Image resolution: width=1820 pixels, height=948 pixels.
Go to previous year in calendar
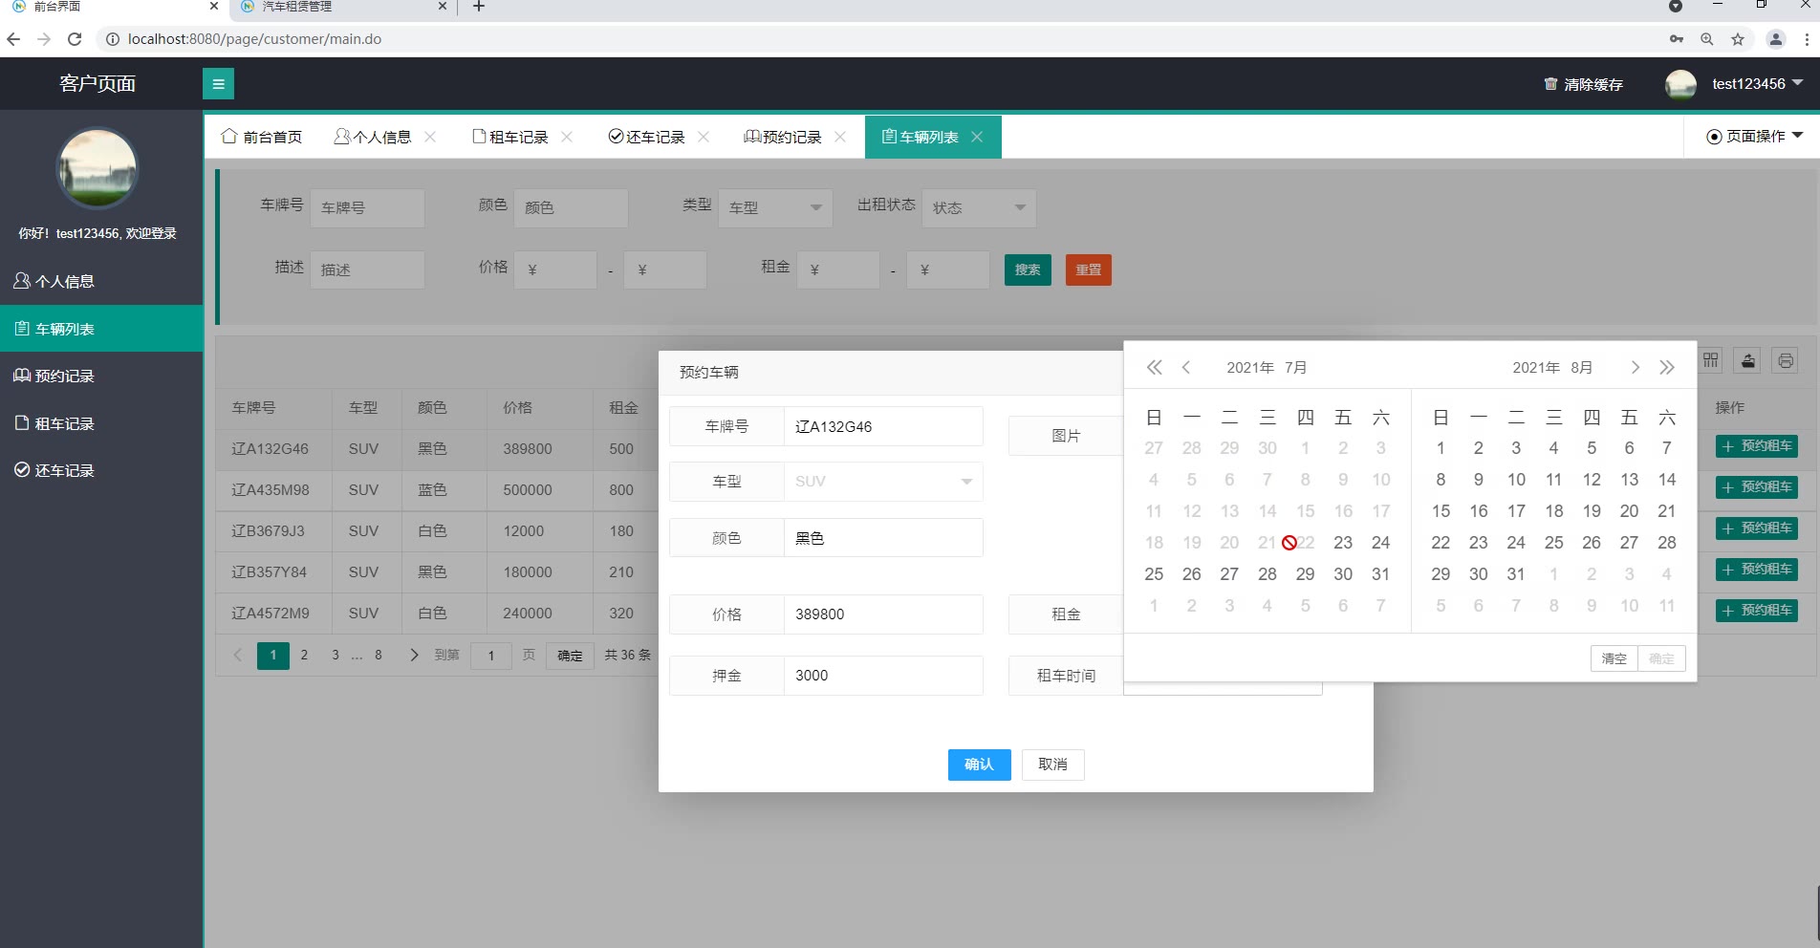tap(1154, 368)
